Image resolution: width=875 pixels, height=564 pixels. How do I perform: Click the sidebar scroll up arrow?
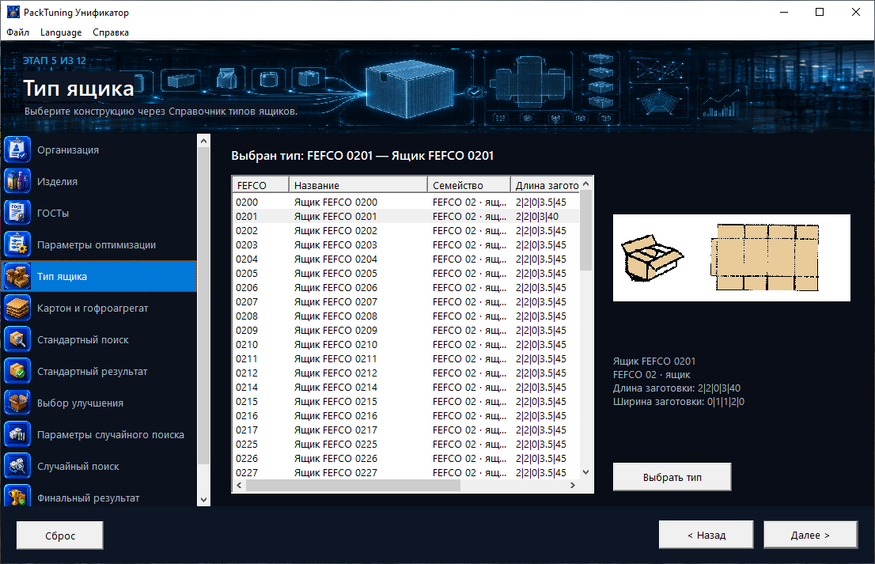click(x=203, y=141)
